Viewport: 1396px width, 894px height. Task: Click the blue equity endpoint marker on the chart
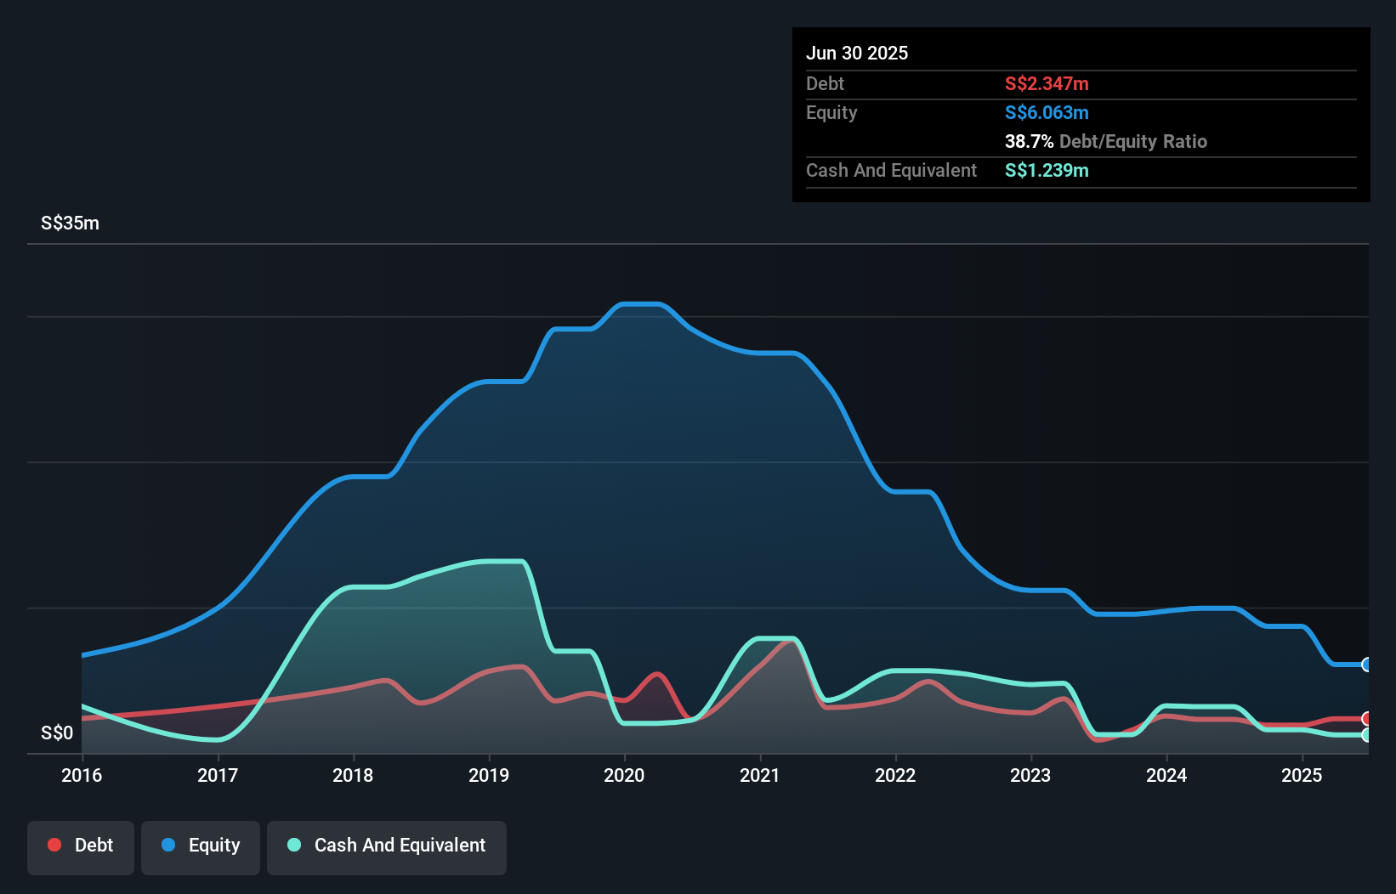point(1366,665)
